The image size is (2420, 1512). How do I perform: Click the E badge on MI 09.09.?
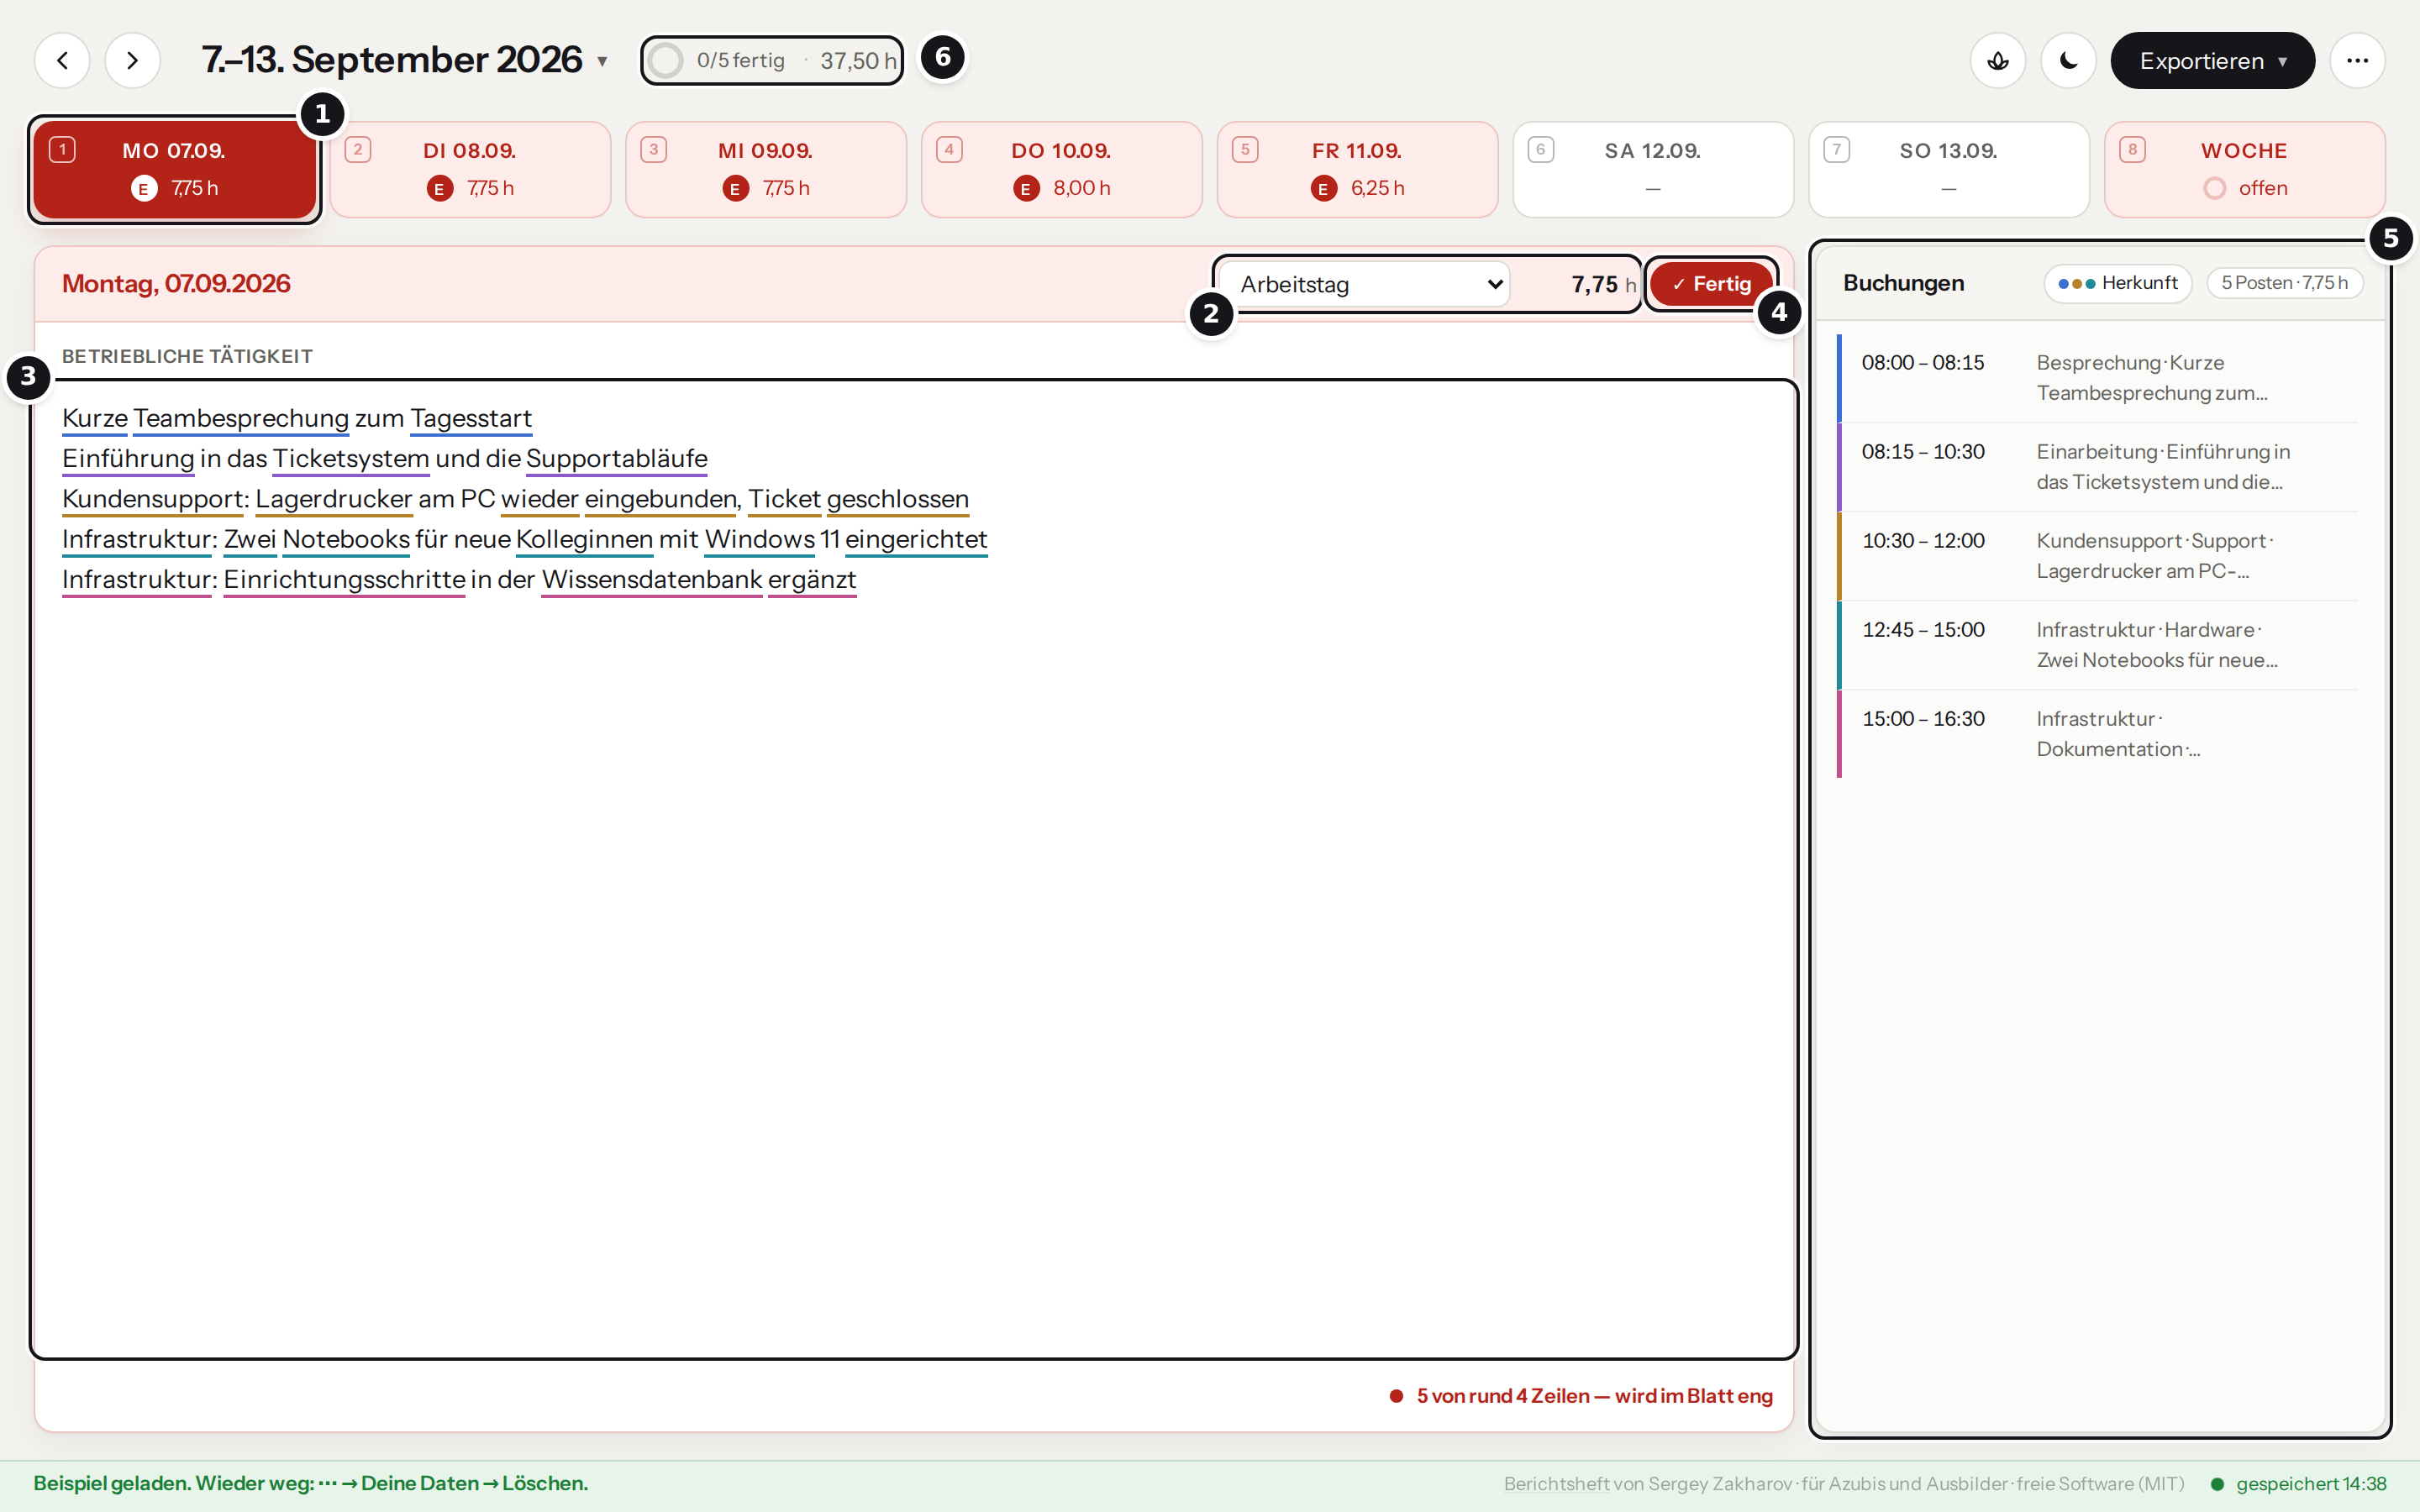click(x=735, y=188)
